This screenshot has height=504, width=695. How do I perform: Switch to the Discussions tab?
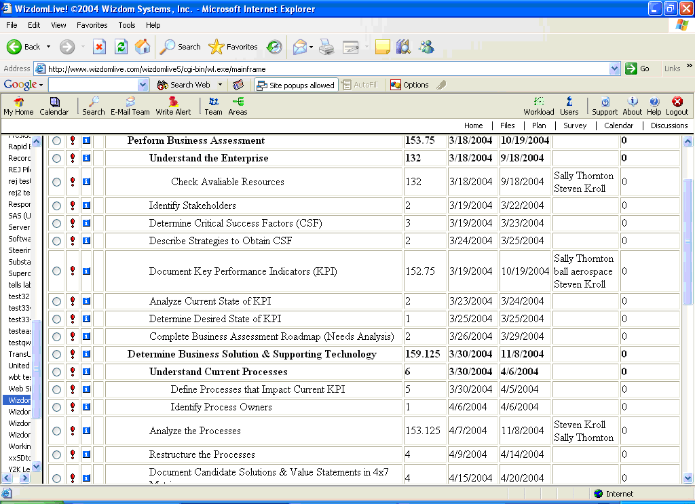[x=669, y=125]
